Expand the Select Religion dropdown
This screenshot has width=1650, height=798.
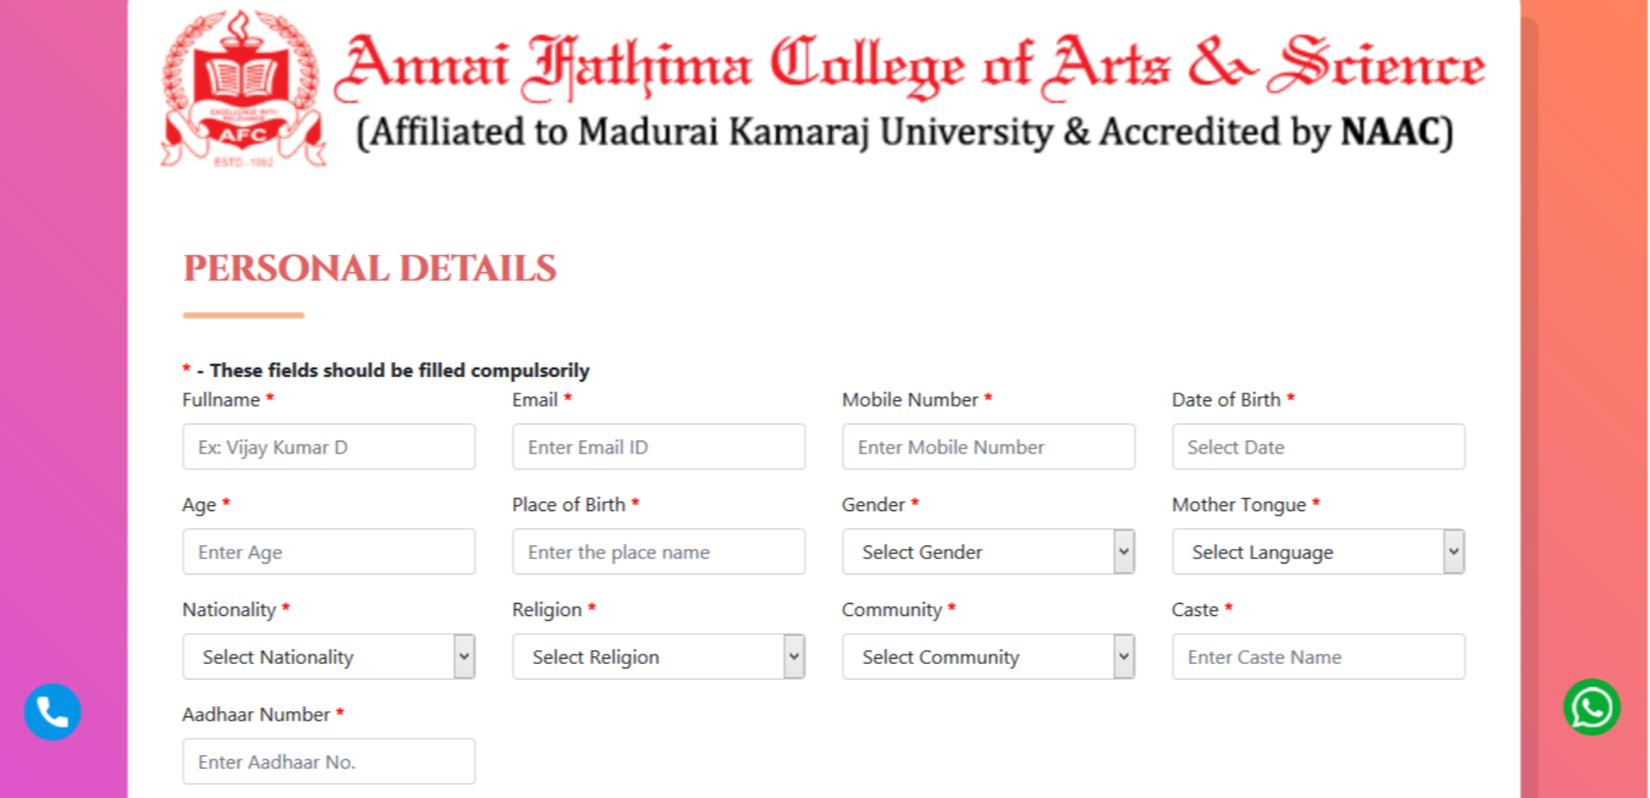(x=658, y=656)
